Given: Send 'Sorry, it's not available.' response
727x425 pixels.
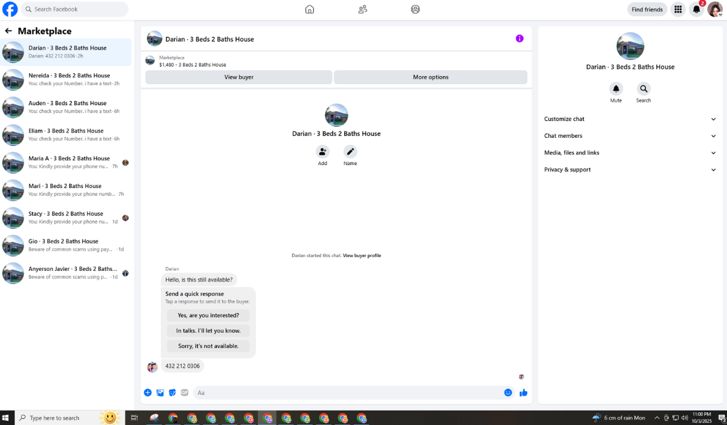Looking at the screenshot, I should click(208, 346).
